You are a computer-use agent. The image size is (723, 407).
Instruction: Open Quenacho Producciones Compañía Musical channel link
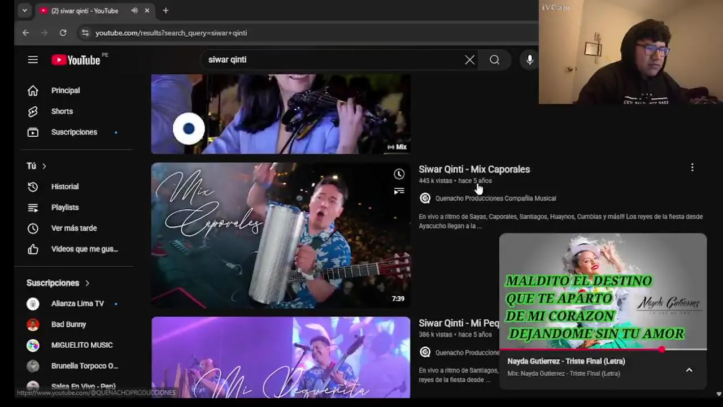495,198
